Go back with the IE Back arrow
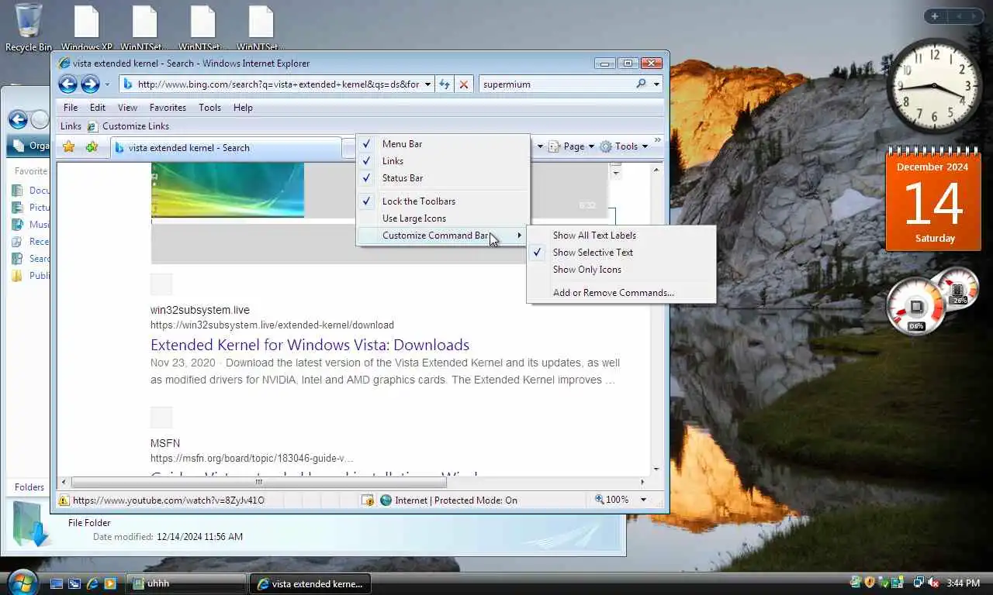The image size is (993, 595). [x=68, y=84]
